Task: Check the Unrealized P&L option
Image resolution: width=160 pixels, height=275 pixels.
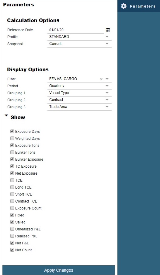Action: tap(12, 229)
